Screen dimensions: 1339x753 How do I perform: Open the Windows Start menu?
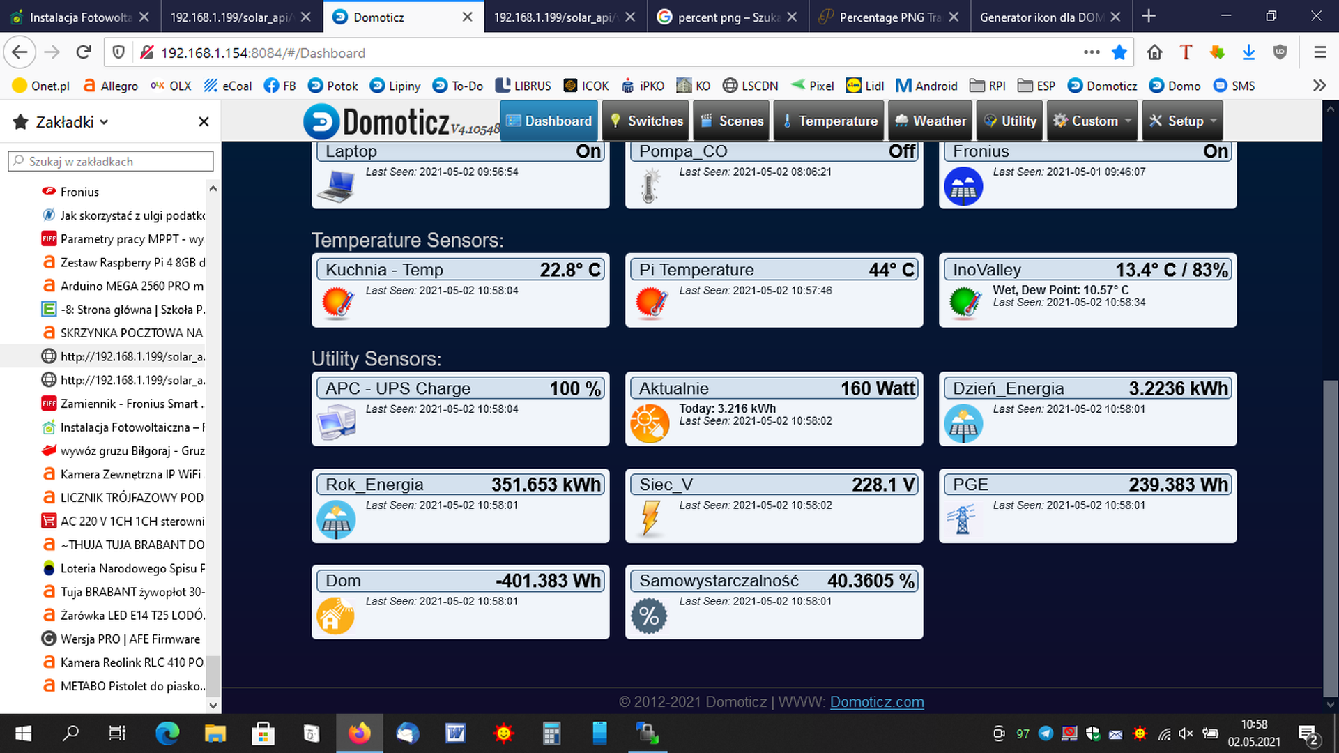pos(24,733)
